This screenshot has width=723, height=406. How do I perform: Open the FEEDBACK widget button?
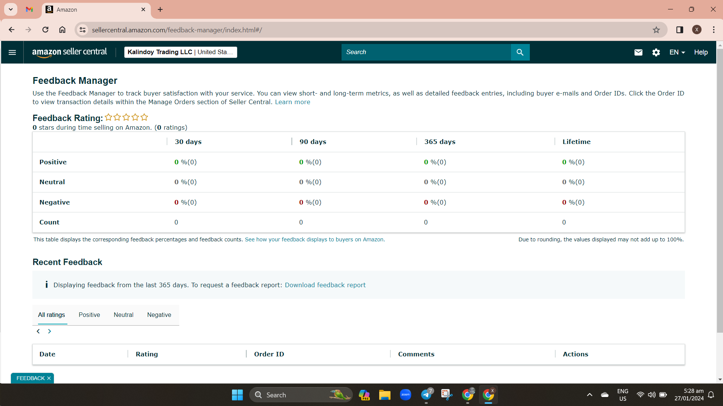tap(30, 378)
